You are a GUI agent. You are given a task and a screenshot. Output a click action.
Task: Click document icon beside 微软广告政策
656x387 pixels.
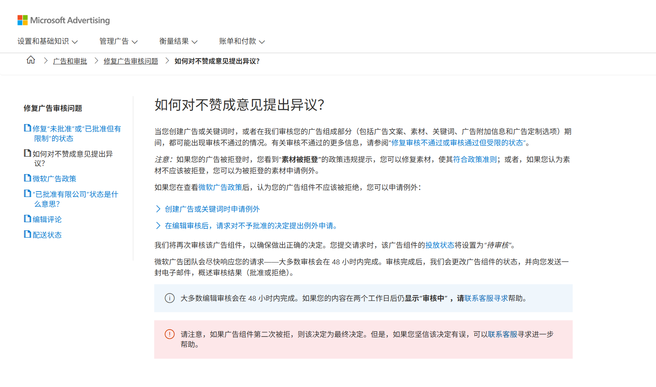click(28, 178)
